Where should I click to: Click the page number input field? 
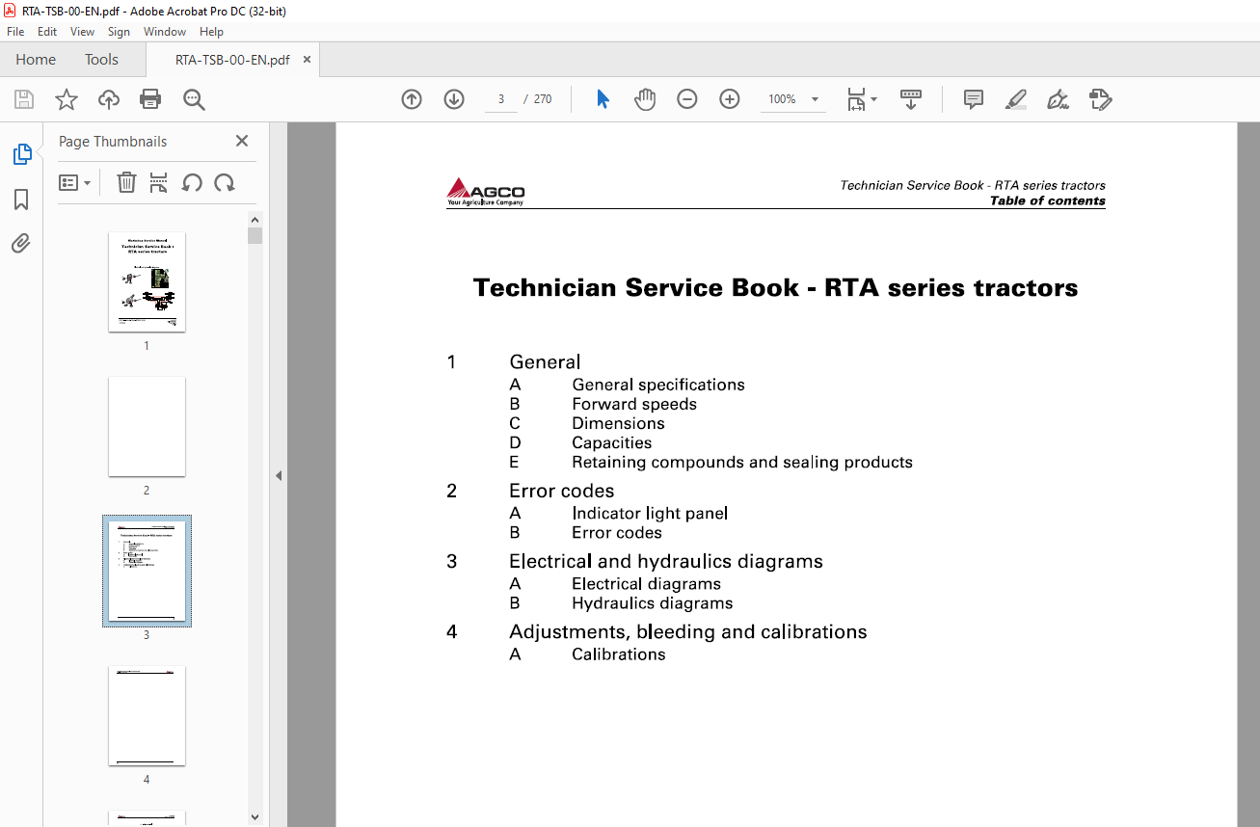(501, 99)
